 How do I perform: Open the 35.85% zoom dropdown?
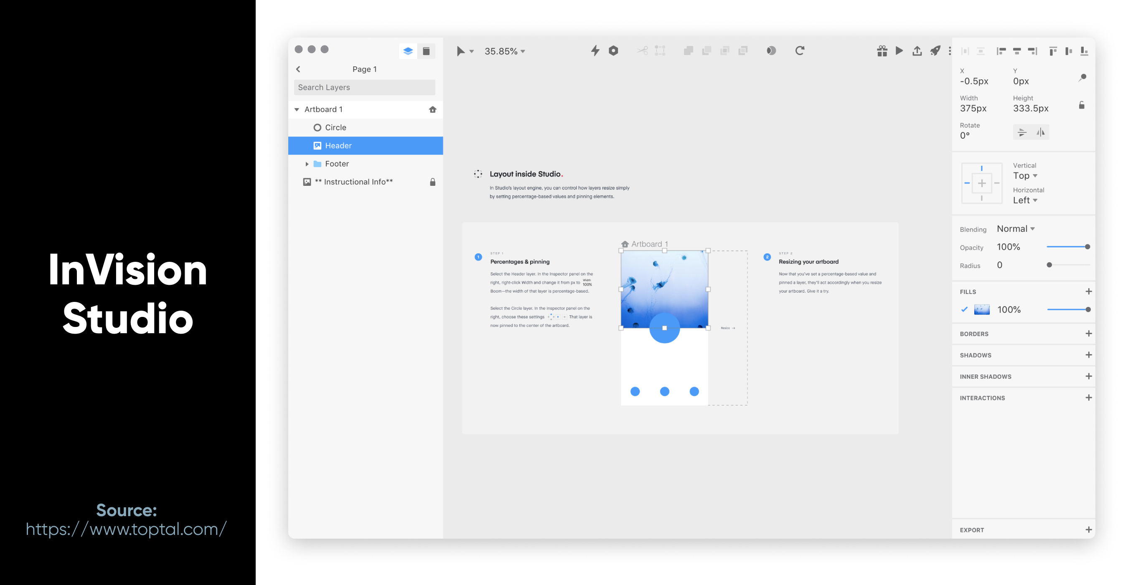pyautogui.click(x=504, y=51)
